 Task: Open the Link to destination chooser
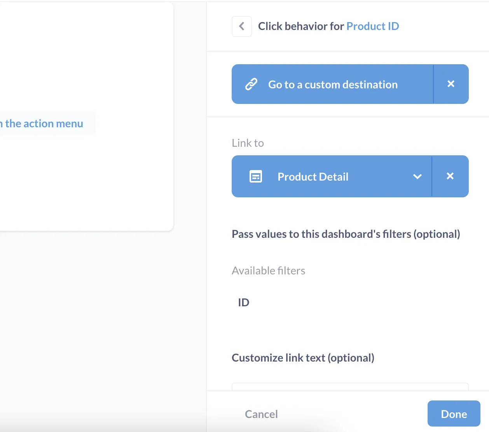point(332,176)
